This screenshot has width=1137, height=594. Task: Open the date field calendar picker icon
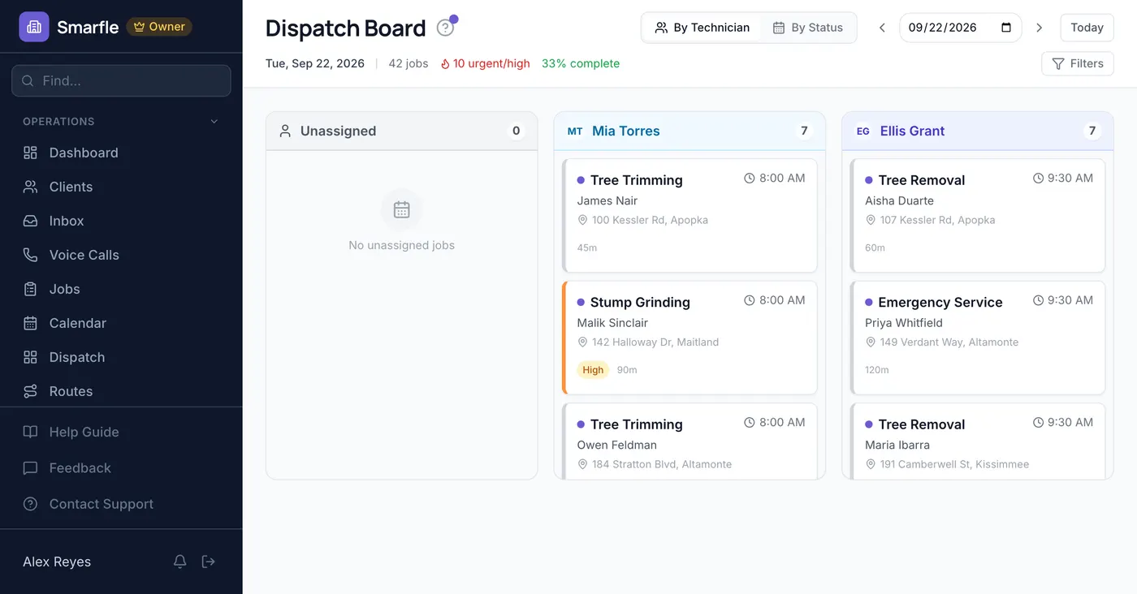1006,28
